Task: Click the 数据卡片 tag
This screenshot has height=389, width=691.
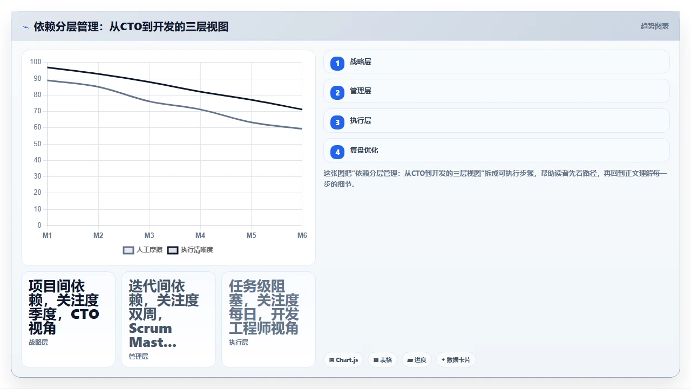Action: coord(456,360)
